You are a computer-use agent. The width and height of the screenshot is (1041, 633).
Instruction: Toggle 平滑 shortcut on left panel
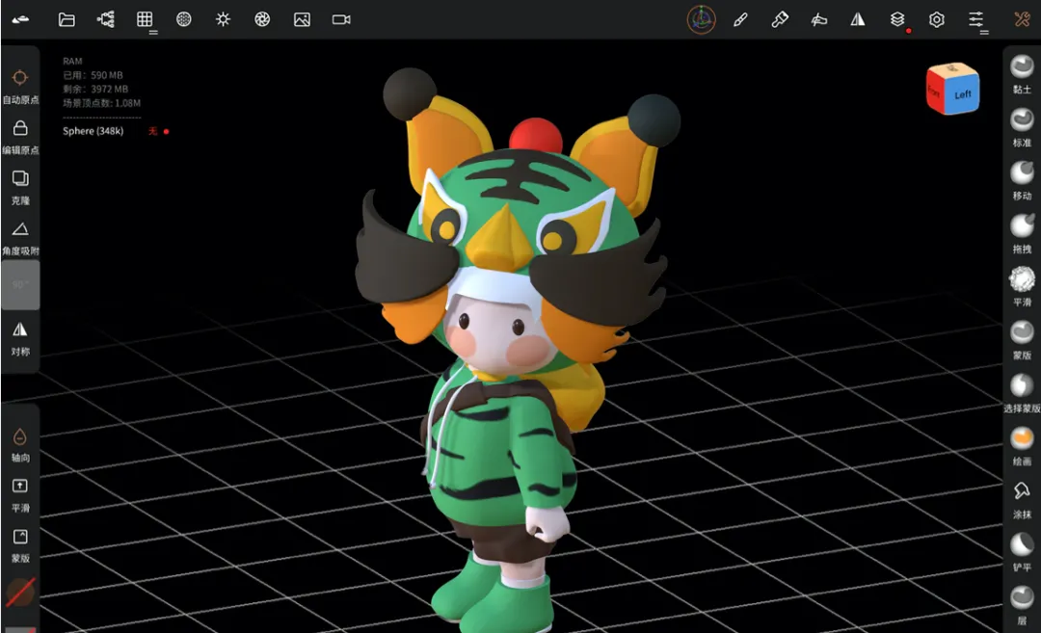click(x=20, y=495)
